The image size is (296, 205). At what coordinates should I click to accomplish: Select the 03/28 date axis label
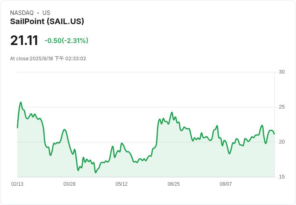point(69,184)
